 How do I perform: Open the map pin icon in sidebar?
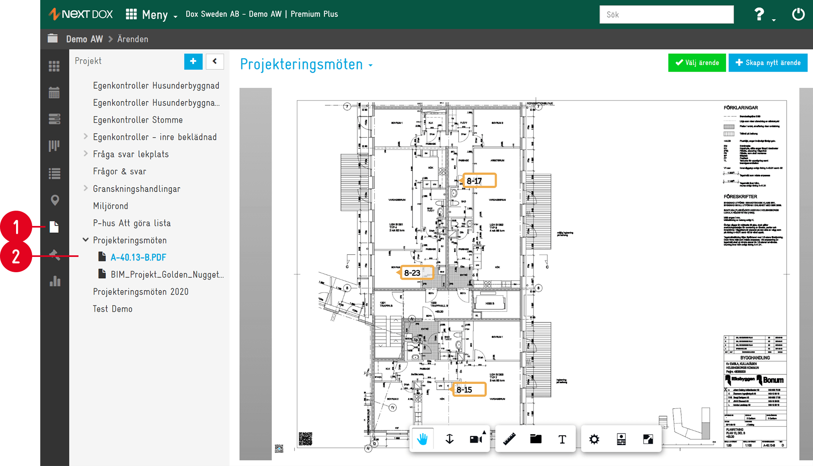coord(55,200)
